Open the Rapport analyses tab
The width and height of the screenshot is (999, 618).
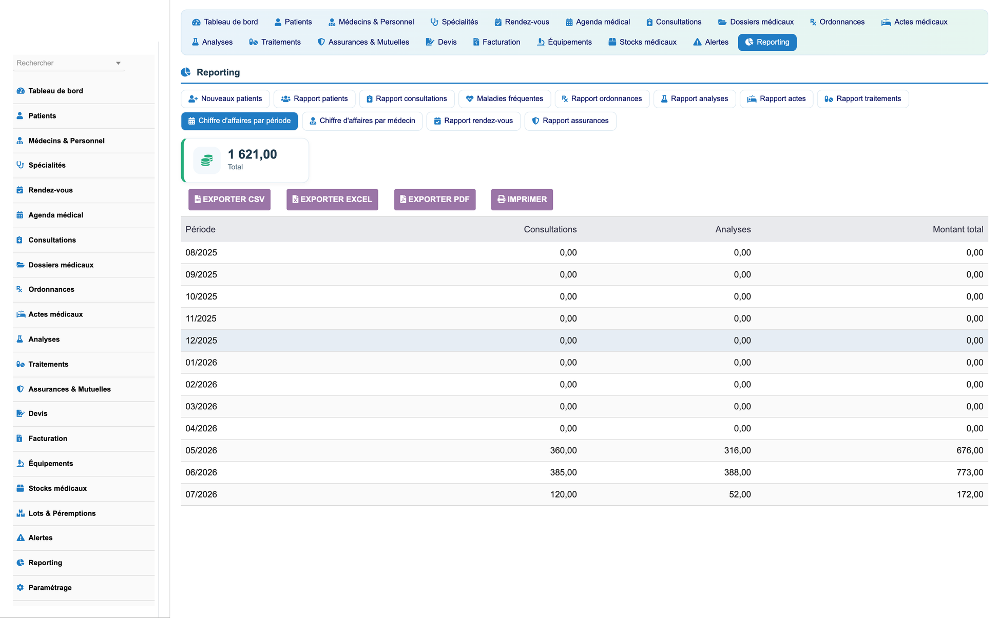coord(695,99)
